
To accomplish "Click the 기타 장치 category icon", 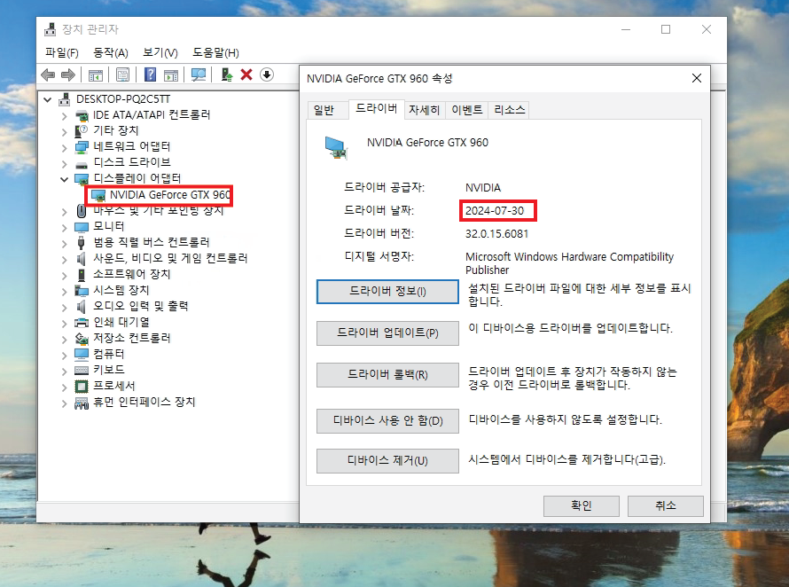I will pos(81,131).
